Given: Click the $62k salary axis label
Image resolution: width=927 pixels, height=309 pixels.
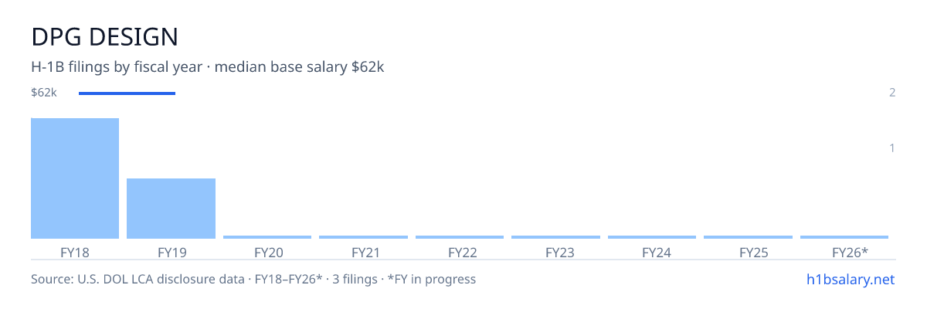Looking at the screenshot, I should (x=44, y=93).
